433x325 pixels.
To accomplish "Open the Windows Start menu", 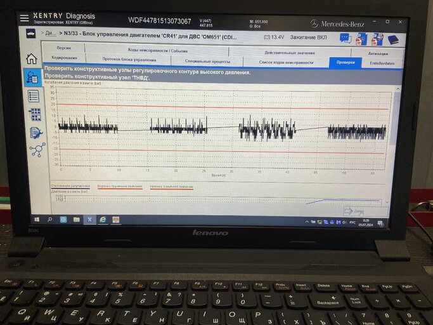I will 36,220.
